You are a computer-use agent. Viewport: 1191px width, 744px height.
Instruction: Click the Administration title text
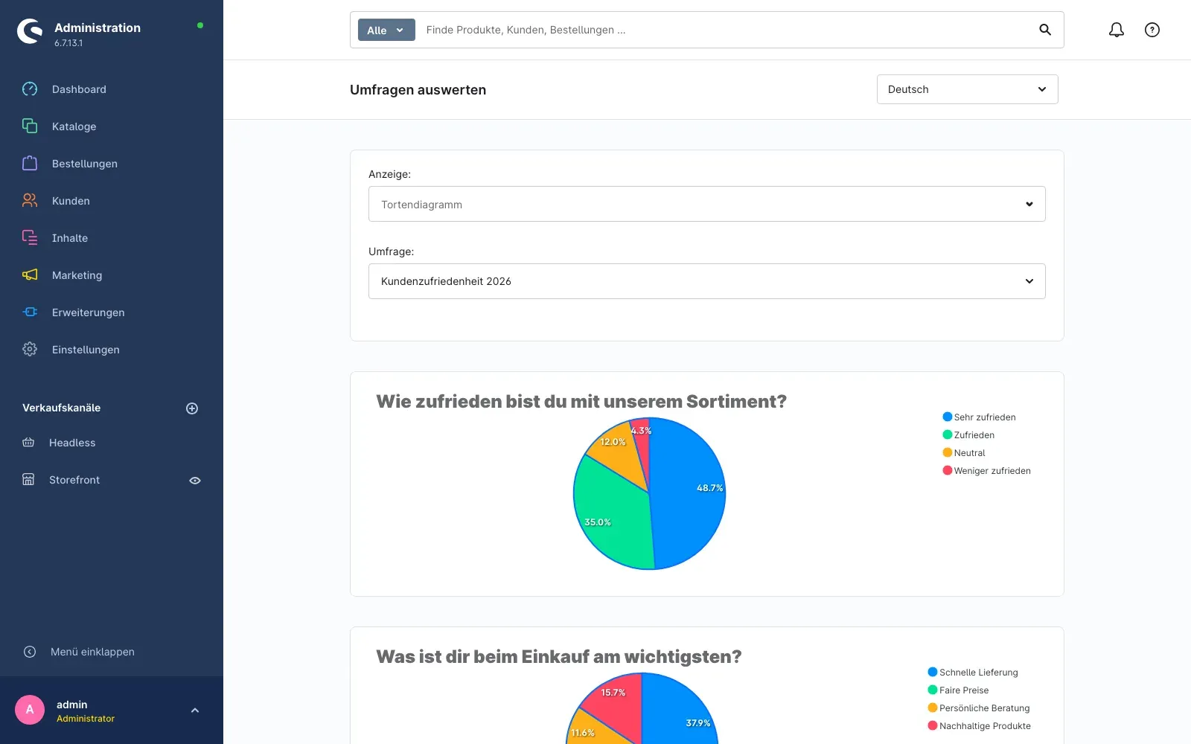(x=98, y=28)
